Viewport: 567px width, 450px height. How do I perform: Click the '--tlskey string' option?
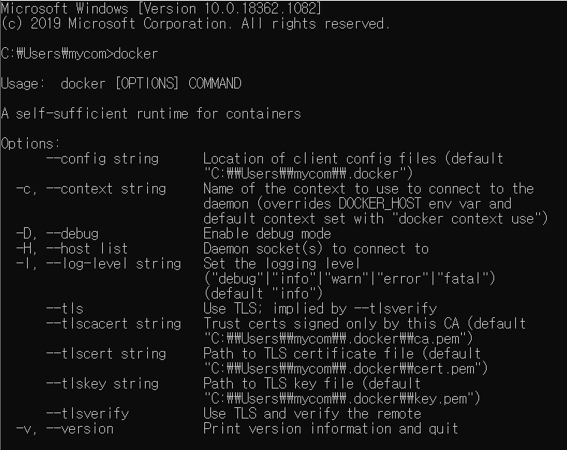(102, 383)
